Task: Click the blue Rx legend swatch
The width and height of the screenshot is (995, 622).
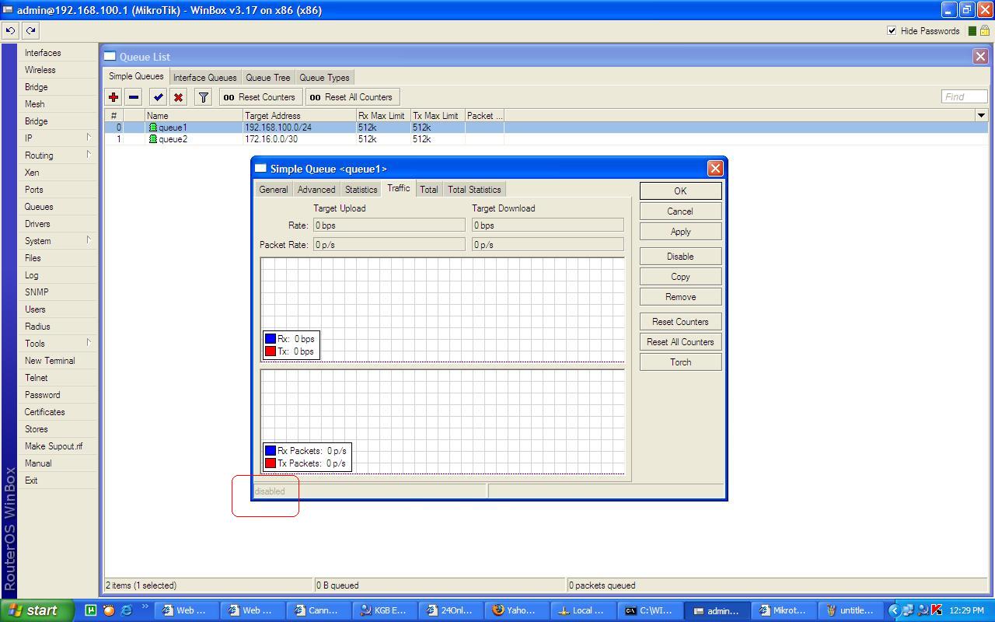Action: point(271,339)
